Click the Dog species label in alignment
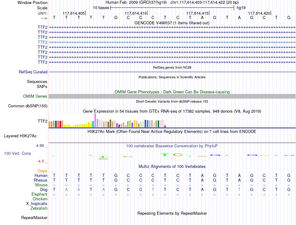Viewport: 296px width, 225px height. pyautogui.click(x=44, y=189)
